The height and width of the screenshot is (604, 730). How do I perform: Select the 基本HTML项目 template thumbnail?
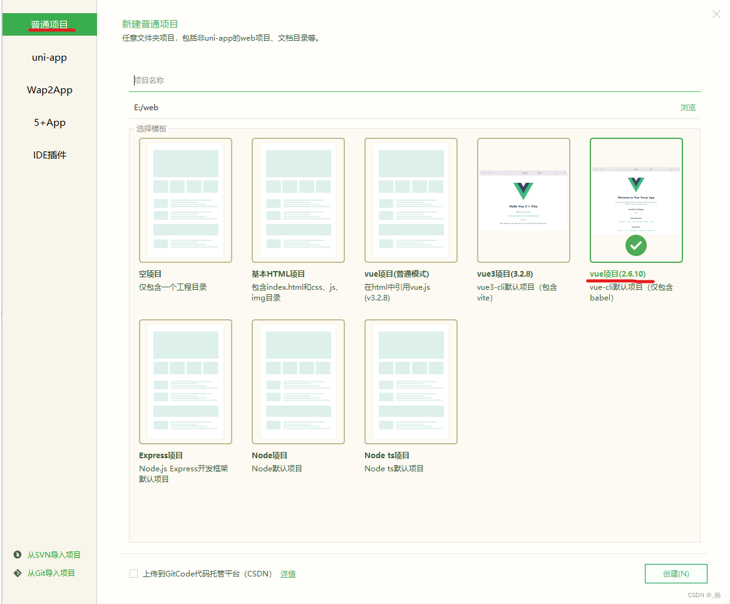[x=298, y=200]
